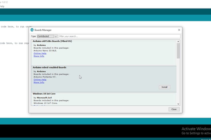The height and width of the screenshot is (140, 211).
Task: Open Online Help for Arduino mbed-enabled Boards
Action: tap(40, 80)
